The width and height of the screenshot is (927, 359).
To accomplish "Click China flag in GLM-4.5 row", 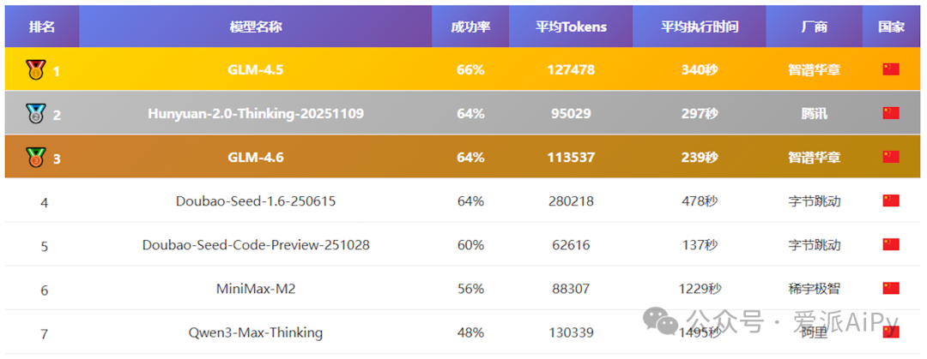I will coord(891,69).
